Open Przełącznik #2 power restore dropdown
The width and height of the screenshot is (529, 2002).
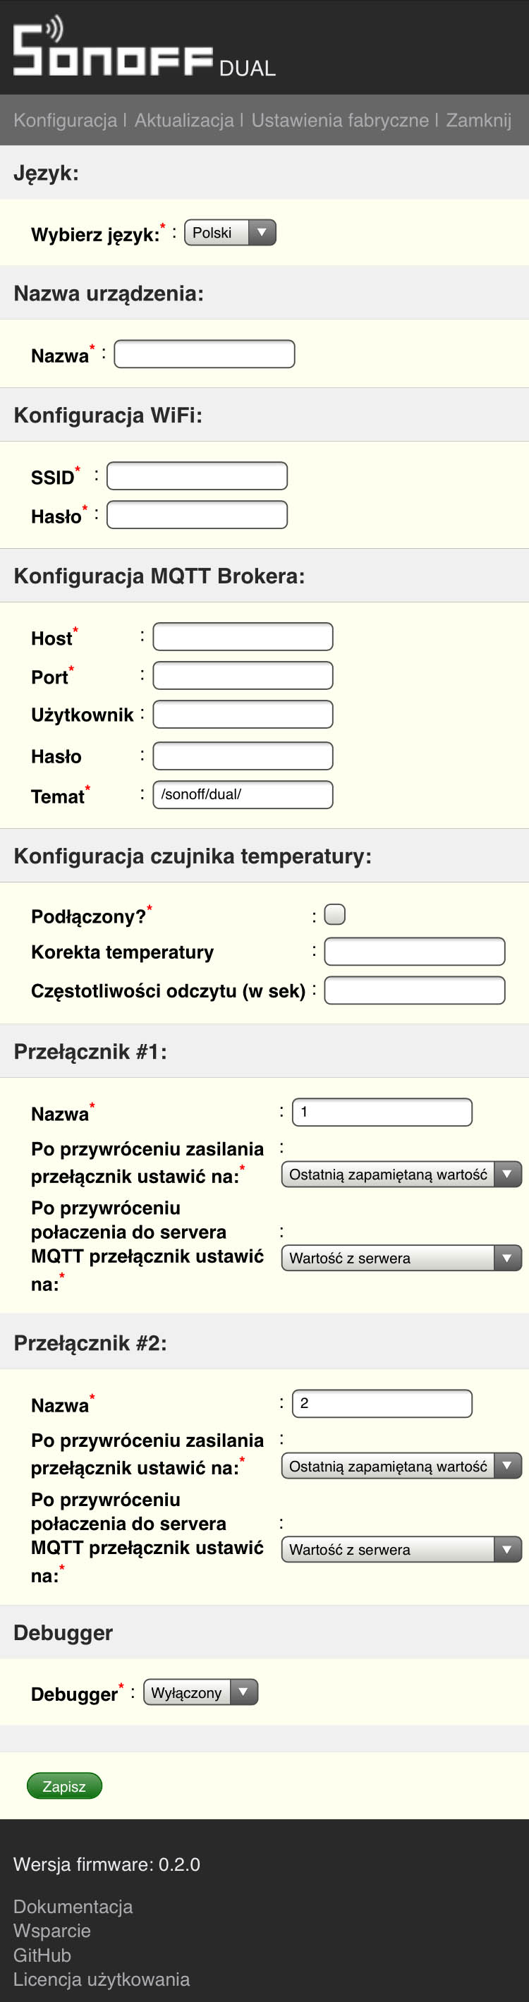click(x=401, y=1466)
